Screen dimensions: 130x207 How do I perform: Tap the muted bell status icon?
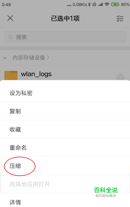click(94, 5)
